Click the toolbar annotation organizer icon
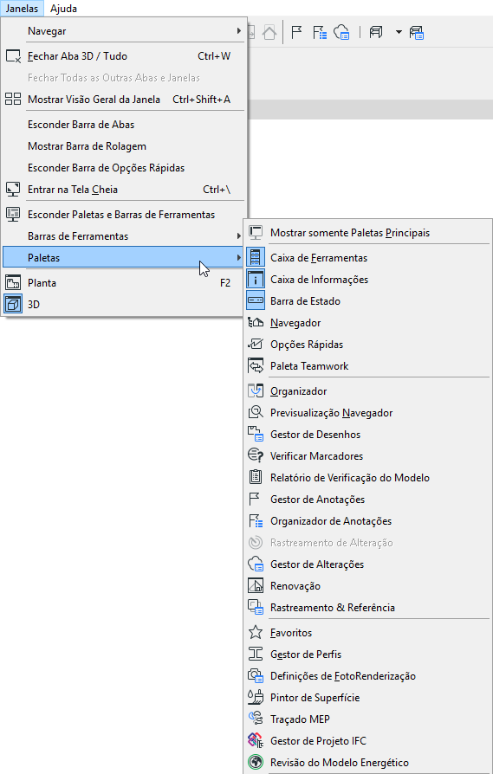Viewport: 493px width, 774px height. click(320, 33)
